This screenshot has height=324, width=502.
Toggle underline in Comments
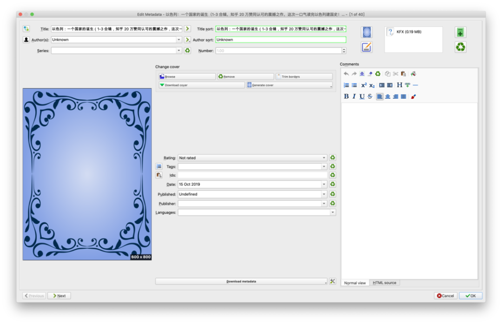(x=362, y=96)
